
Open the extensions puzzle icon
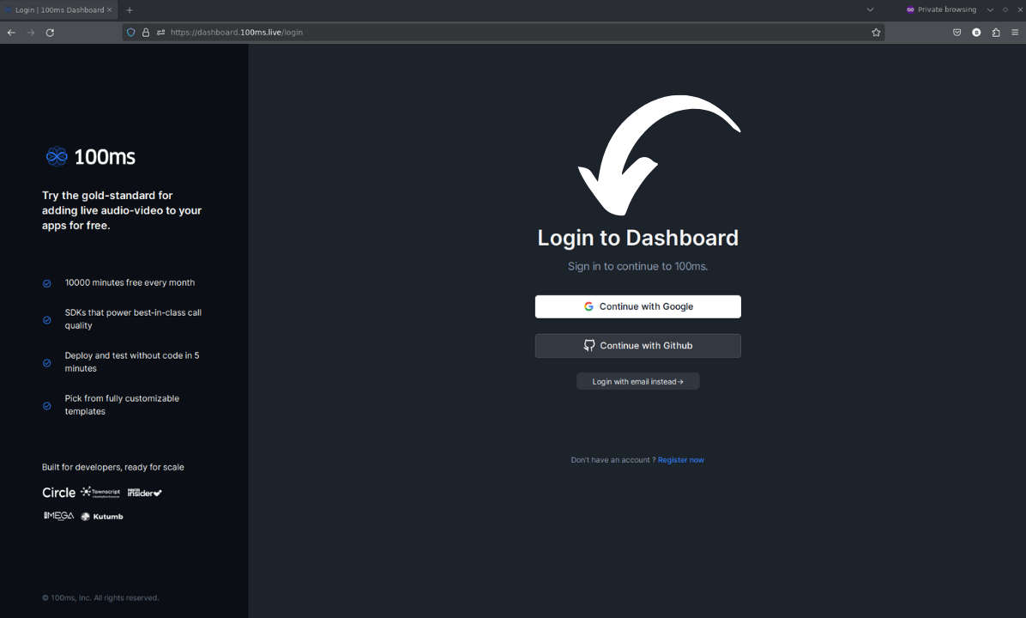click(996, 32)
